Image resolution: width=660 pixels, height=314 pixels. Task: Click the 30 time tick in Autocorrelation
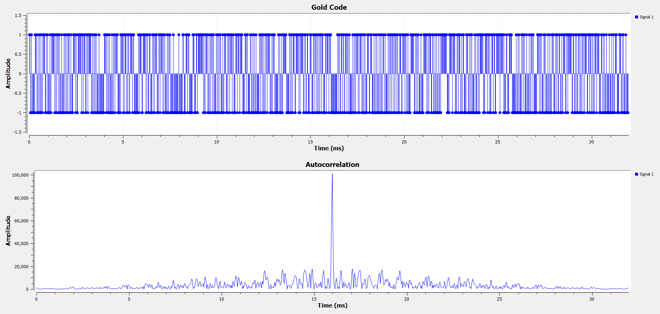(592, 299)
